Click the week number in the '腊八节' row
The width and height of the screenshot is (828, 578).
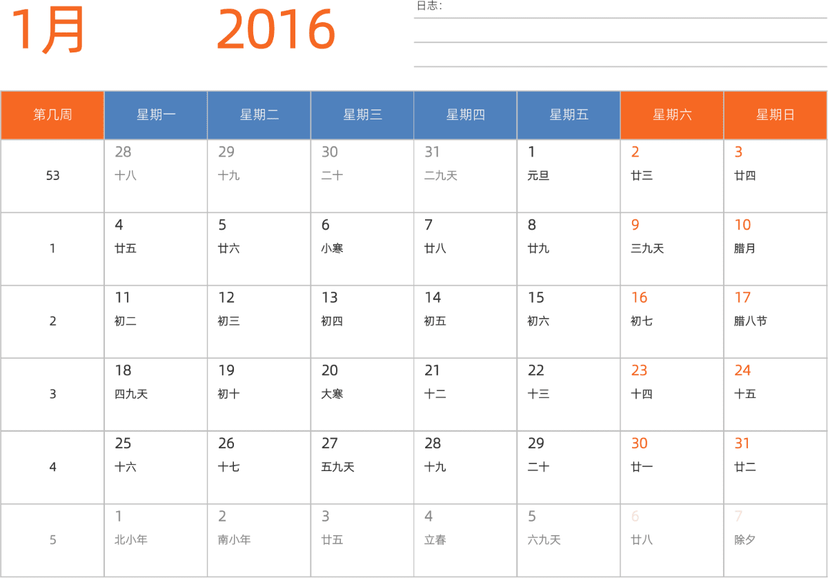pyautogui.click(x=52, y=321)
